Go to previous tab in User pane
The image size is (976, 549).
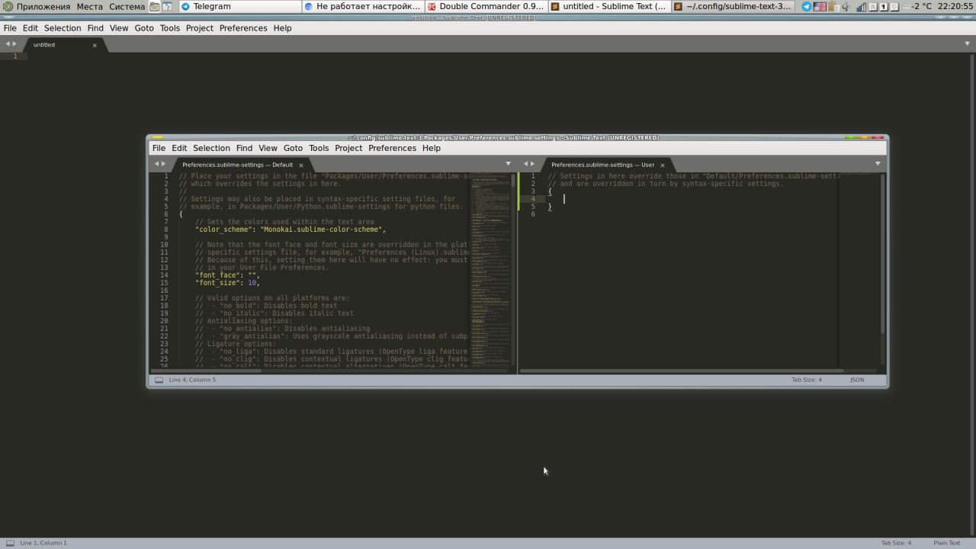click(x=525, y=164)
